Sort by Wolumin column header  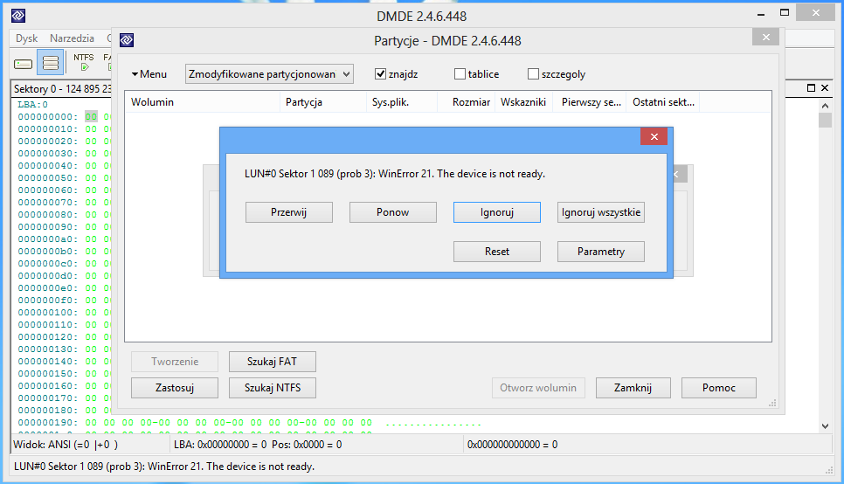pyautogui.click(x=202, y=102)
